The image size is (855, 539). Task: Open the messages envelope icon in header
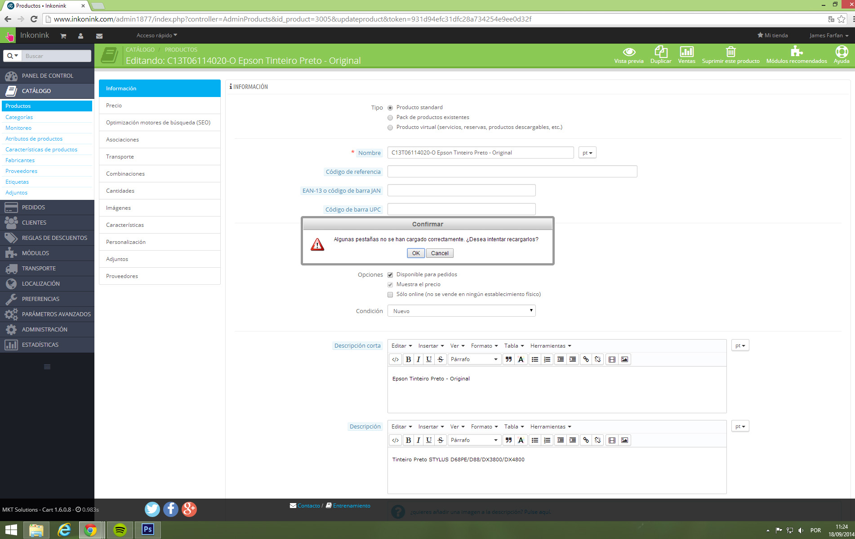click(99, 36)
